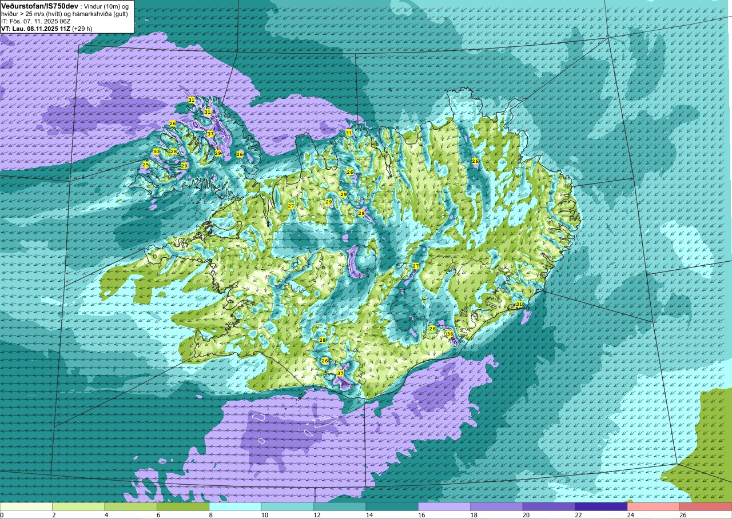Select the 20–22 m/s violet legend swatch

click(x=548, y=506)
